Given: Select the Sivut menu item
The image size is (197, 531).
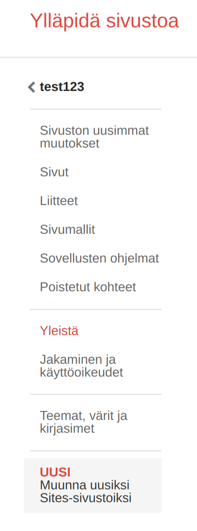Looking at the screenshot, I should (54, 172).
